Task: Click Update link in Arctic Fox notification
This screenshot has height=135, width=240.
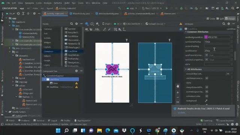Action: [181, 112]
